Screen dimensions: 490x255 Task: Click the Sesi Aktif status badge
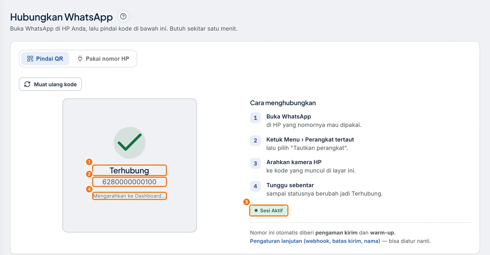click(269, 211)
